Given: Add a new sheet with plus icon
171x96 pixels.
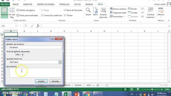Looking at the screenshot, I should (x=98, y=85).
